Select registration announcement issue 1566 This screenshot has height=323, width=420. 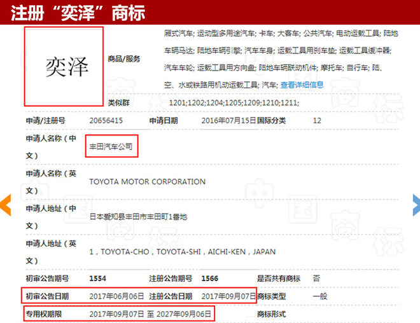tap(210, 278)
